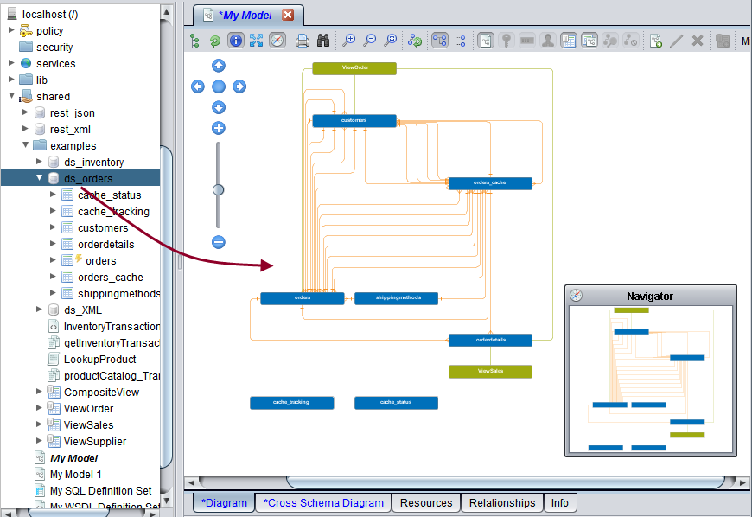The image size is (752, 517).
Task: Click the green refresh icon in toolbar
Action: point(214,41)
